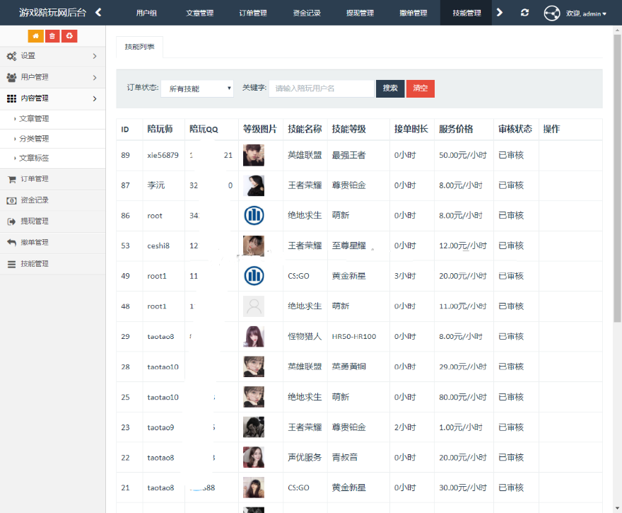
Task: Open 资金记录 in the left sidebar
Action: point(34,200)
